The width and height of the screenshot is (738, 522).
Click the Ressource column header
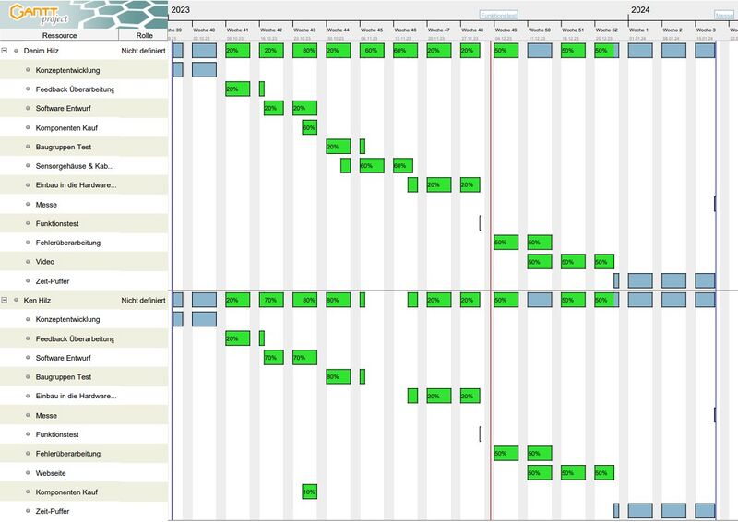[x=59, y=35]
